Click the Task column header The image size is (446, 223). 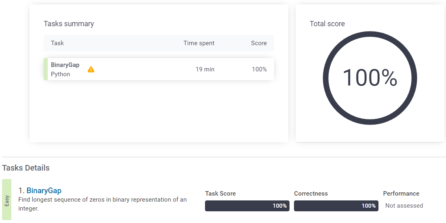57,43
